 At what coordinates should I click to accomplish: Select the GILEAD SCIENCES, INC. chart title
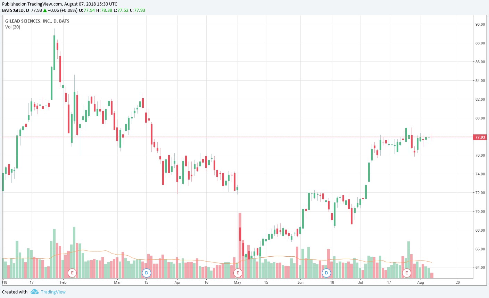coord(37,21)
